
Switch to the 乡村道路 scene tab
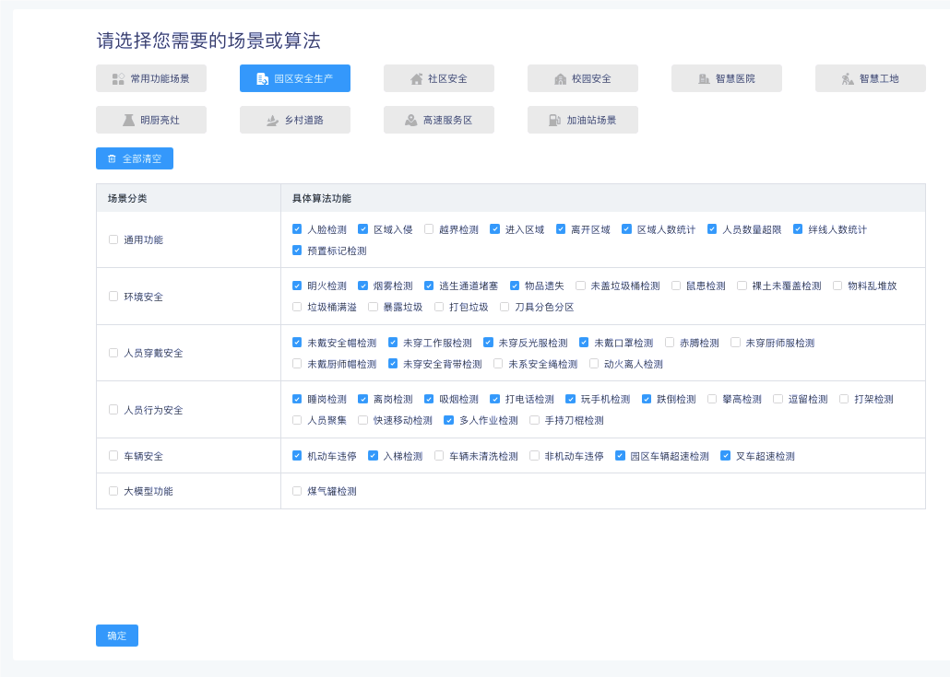tap(295, 120)
